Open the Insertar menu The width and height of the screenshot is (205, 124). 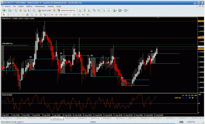(x=21, y=6)
